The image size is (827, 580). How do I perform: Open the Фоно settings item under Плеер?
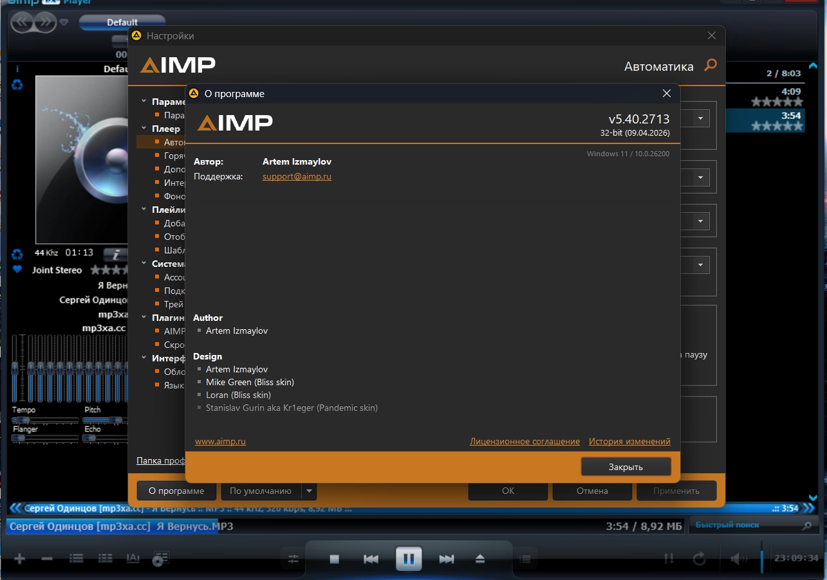click(174, 196)
